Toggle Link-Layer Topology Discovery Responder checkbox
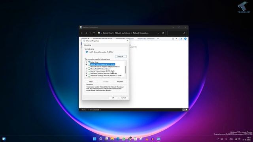 [x=87, y=73]
